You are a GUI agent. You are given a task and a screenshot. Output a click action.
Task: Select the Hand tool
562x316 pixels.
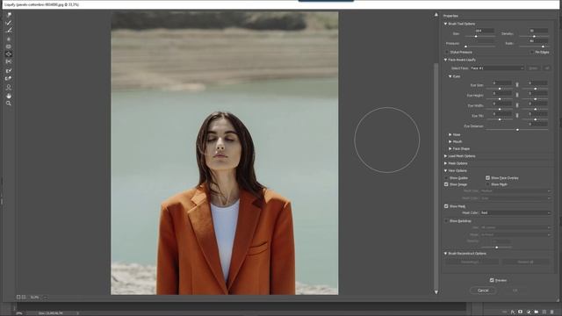pos(9,96)
